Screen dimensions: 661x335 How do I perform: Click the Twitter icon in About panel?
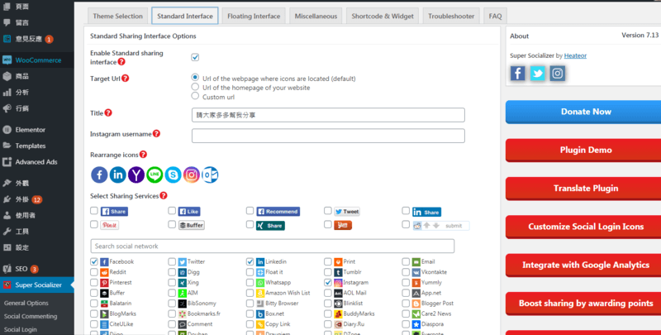coord(538,74)
